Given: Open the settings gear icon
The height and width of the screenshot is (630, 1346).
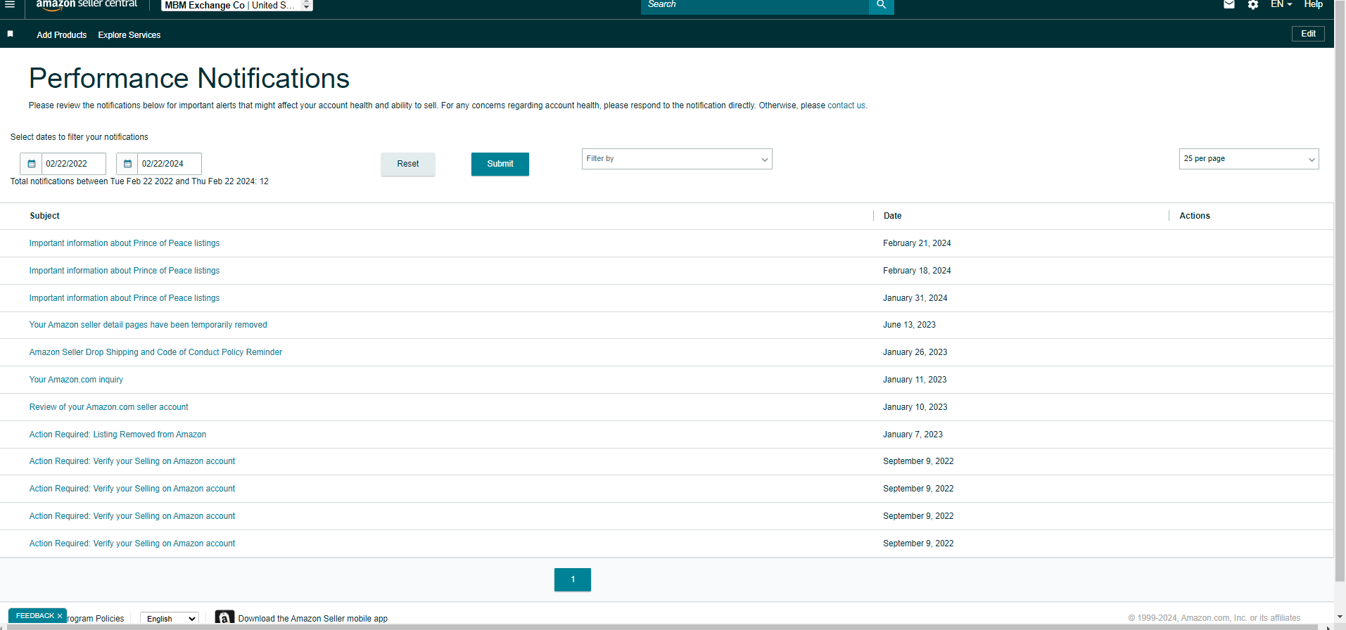Looking at the screenshot, I should click(1253, 4).
